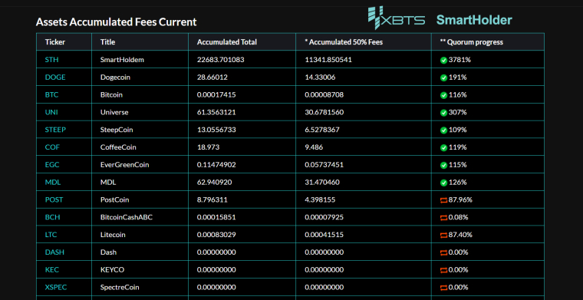The height and width of the screenshot is (300, 583).
Task: Click the 9.486 CoffeeCoin fees value
Action: [314, 147]
